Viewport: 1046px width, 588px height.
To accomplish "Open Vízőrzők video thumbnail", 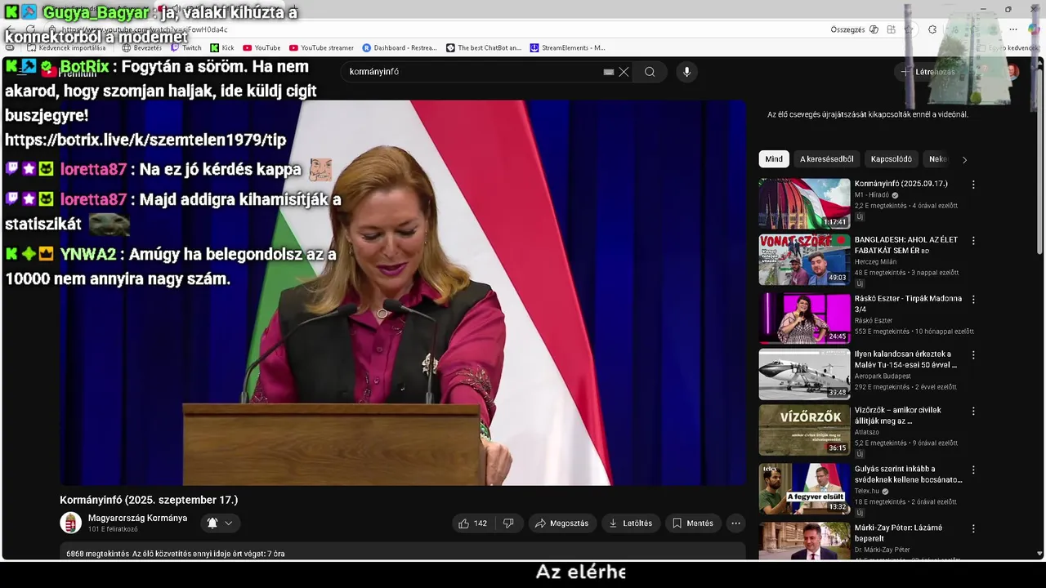I will coord(804,430).
